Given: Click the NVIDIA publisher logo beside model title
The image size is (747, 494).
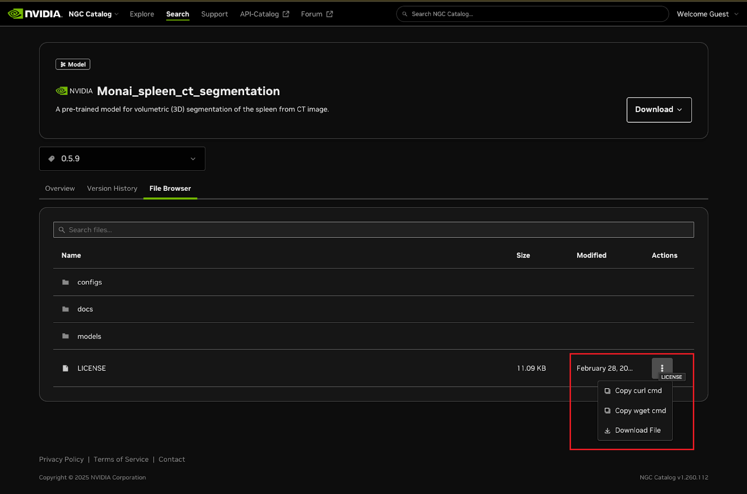Looking at the screenshot, I should pos(74,91).
